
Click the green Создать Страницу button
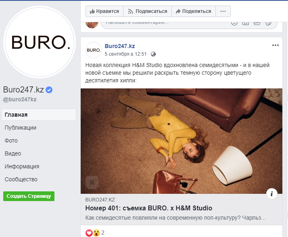(x=29, y=196)
